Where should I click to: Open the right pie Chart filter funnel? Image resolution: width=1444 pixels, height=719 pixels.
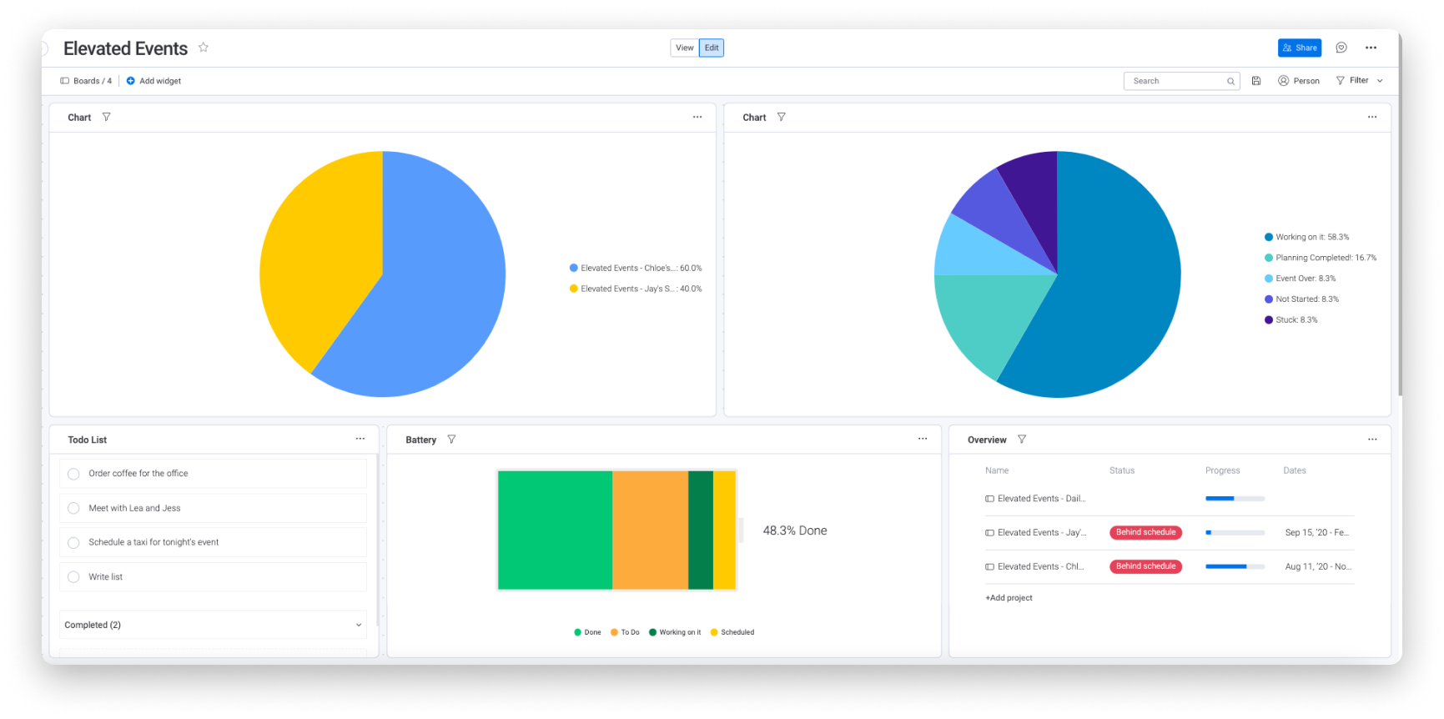click(781, 117)
